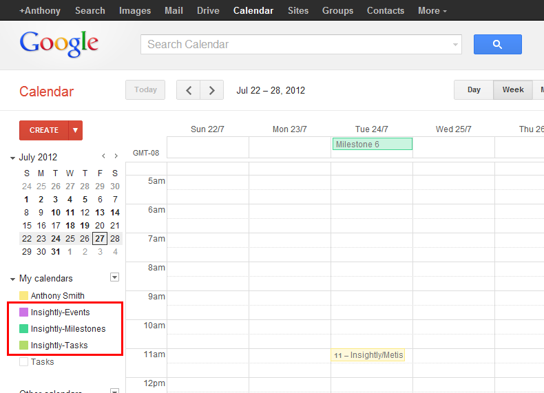The height and width of the screenshot is (393, 544).
Task: Open Create button dropdown arrow
Action: [75, 130]
